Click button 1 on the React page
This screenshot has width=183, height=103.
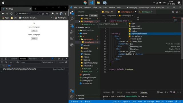pos(34,31)
